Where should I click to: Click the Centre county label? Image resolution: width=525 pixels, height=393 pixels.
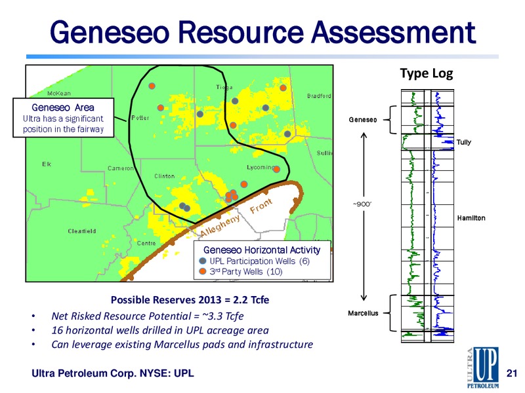[146, 243]
